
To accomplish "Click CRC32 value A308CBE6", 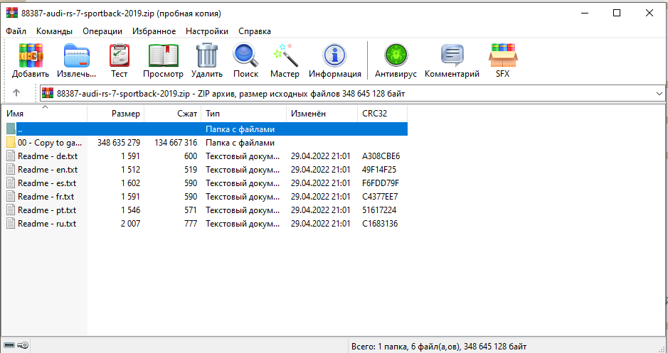I will pos(381,156).
